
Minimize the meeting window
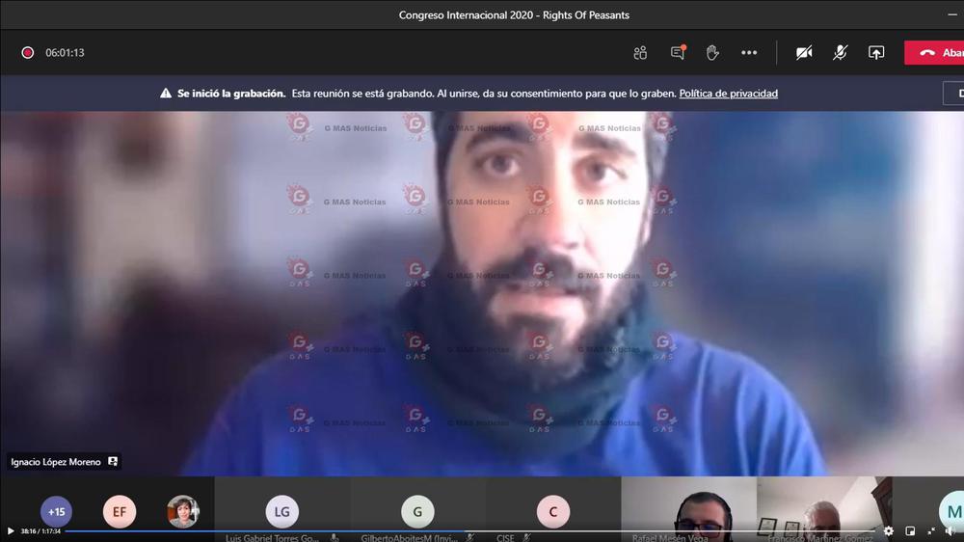click(952, 14)
